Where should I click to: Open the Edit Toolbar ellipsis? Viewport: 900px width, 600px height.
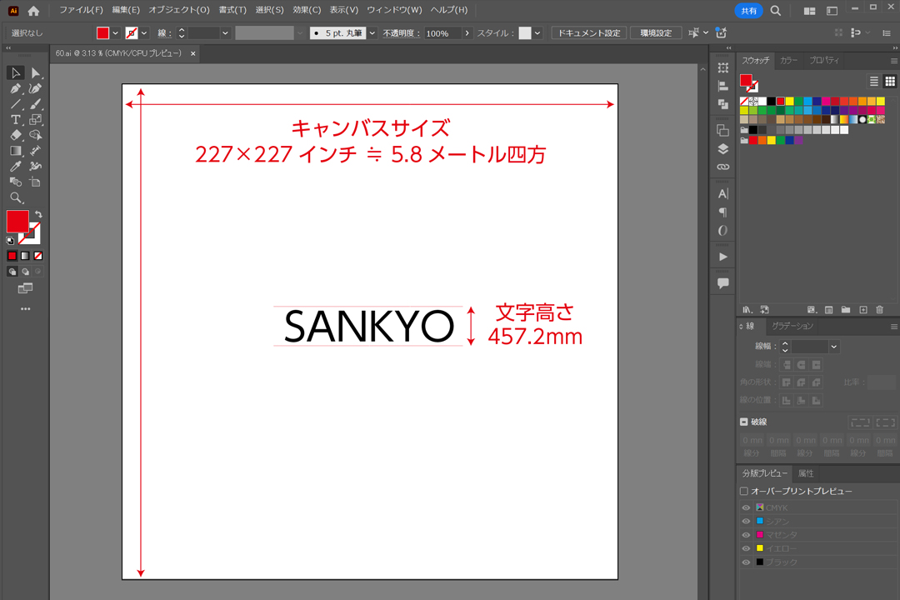tap(25, 309)
